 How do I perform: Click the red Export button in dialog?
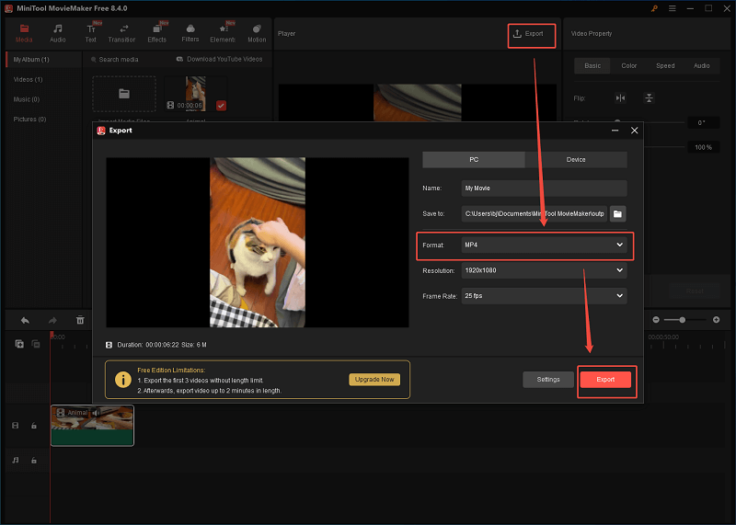click(x=605, y=380)
